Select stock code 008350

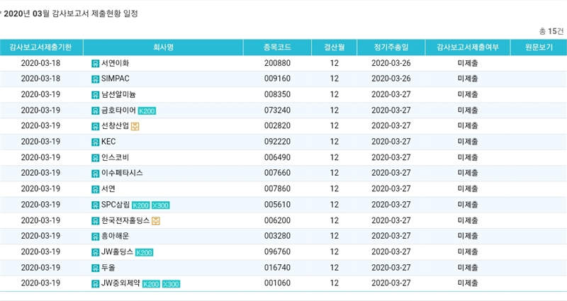pyautogui.click(x=277, y=95)
